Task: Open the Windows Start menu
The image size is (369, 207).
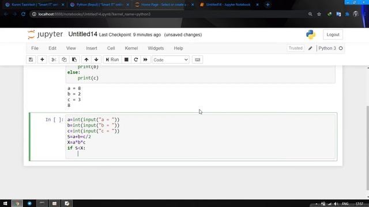Action: point(5,204)
